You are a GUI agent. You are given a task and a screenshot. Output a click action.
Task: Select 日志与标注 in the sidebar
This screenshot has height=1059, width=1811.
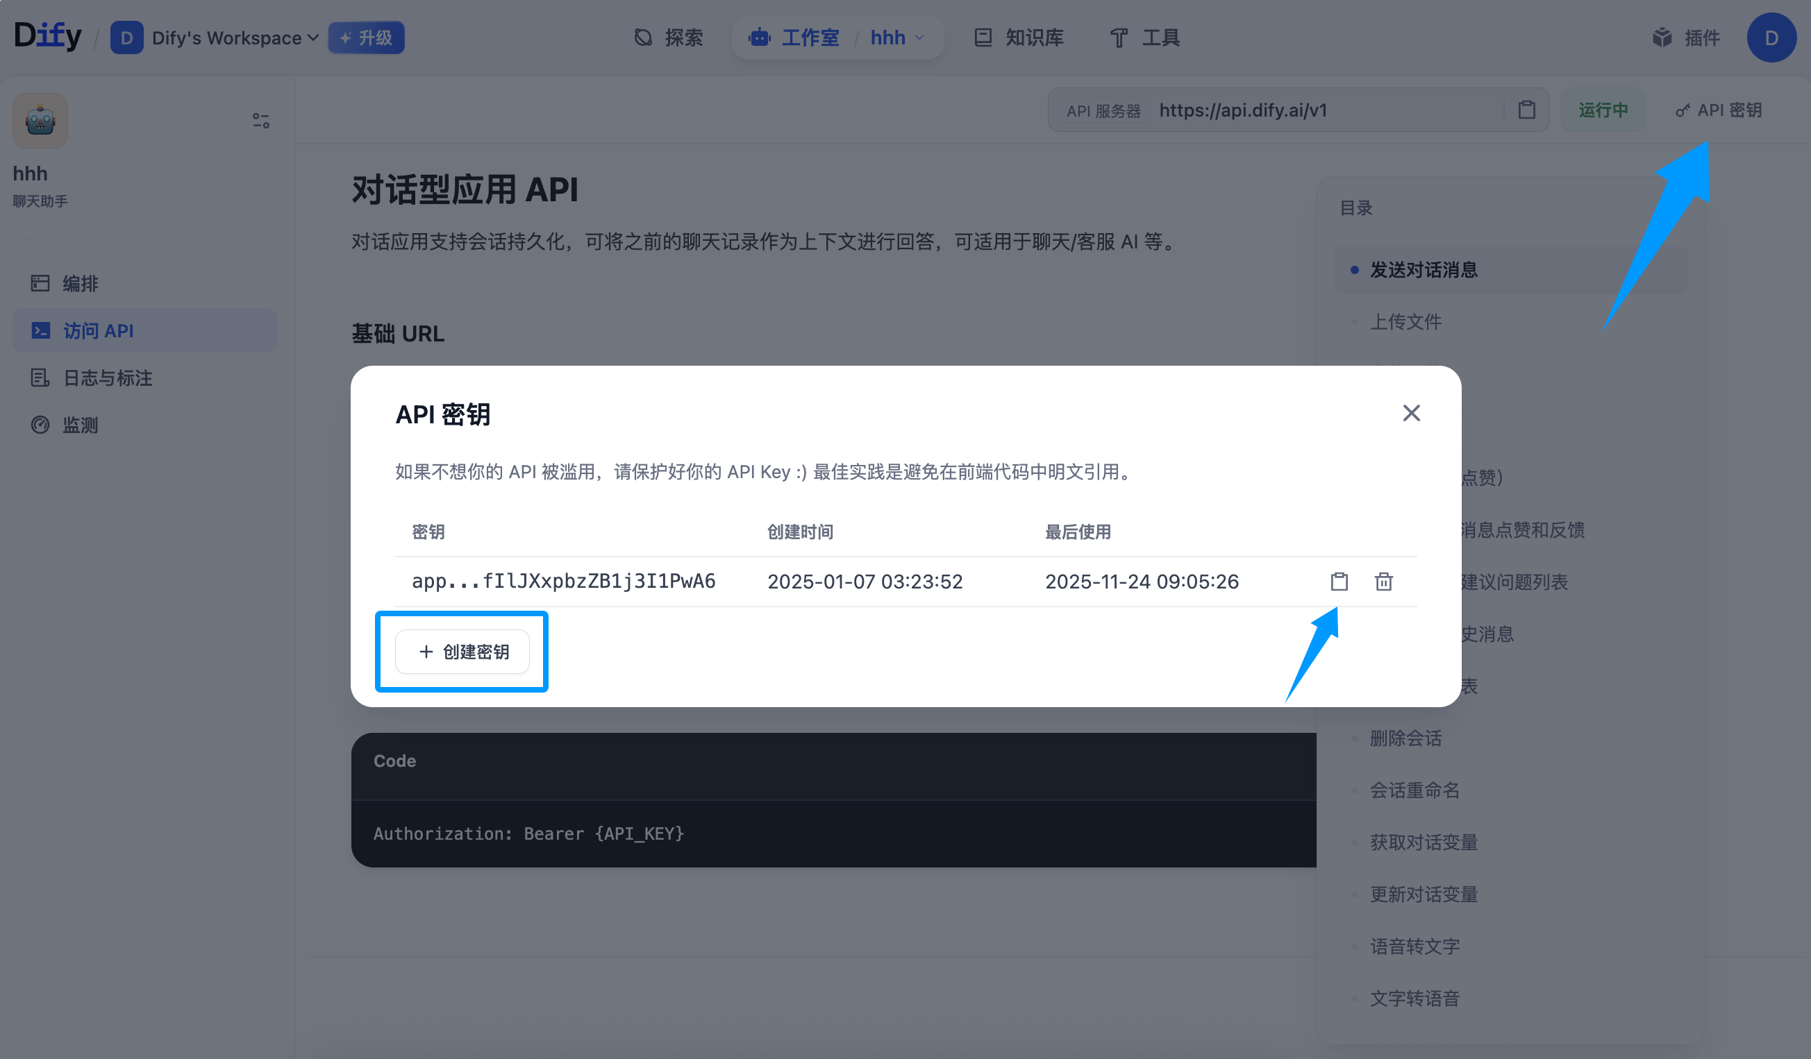tap(107, 378)
